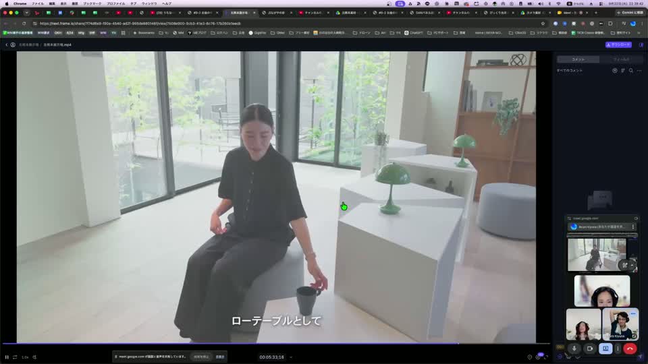Click the stop sharing button in notification

tap(201, 357)
